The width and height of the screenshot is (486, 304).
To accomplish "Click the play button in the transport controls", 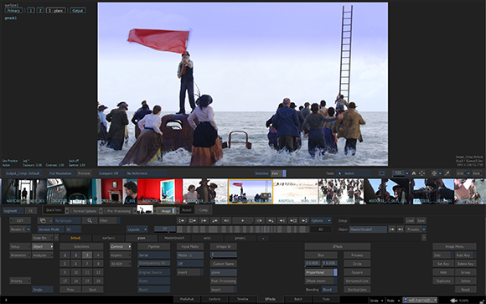I will point(242,220).
